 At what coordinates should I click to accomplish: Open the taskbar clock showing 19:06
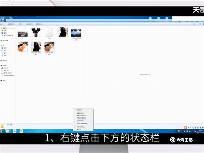(x=201, y=131)
